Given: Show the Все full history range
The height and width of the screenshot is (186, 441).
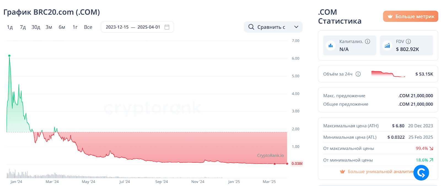Looking at the screenshot, I should click(88, 27).
